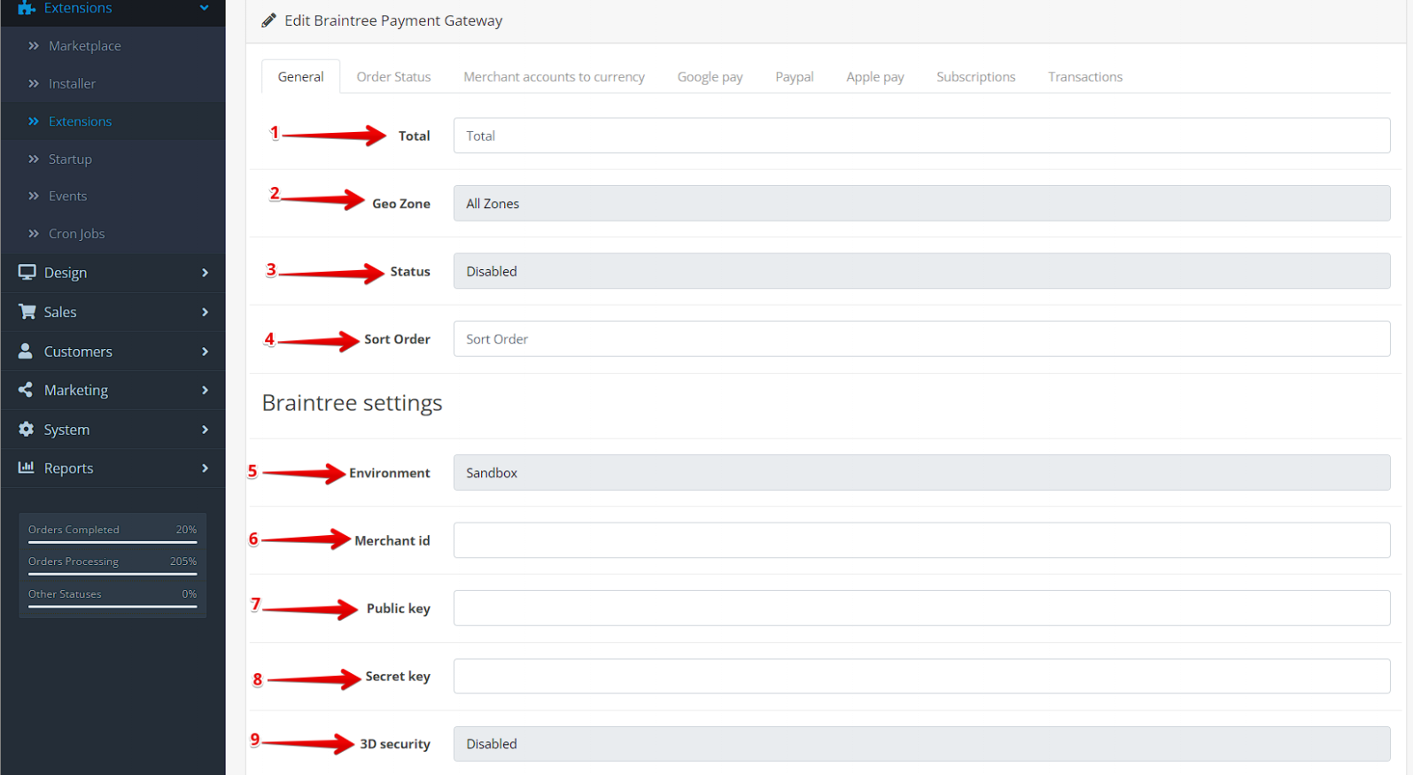Image resolution: width=1413 pixels, height=775 pixels.
Task: Click the Design monitor icon
Action: pyautogui.click(x=27, y=272)
